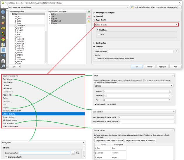This screenshot has width=184, height=160.
Task: Click the Chemin par défaut input field
Action: (x=45, y=153)
